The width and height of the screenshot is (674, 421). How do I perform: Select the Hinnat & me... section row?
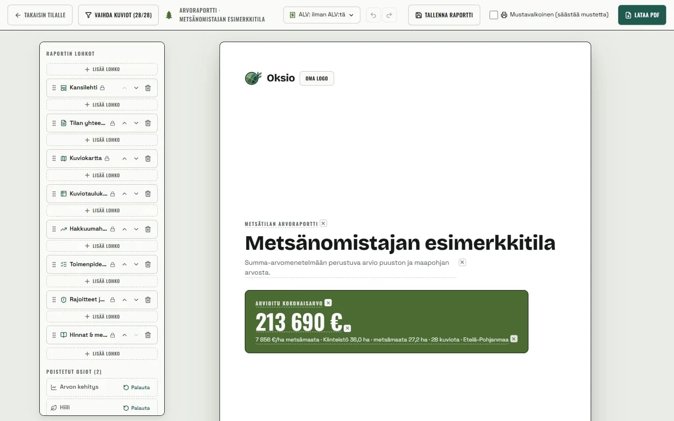tap(102, 335)
